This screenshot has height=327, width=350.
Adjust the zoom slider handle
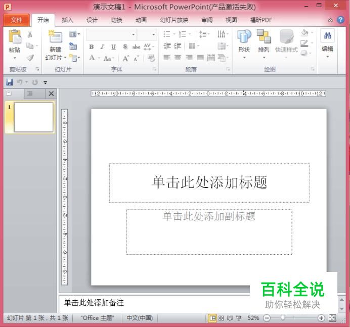(x=283, y=317)
